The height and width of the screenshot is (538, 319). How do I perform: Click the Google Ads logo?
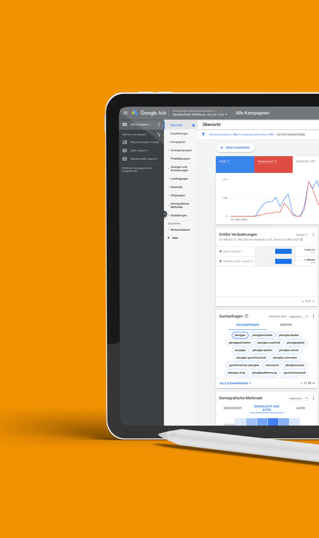[x=149, y=113]
